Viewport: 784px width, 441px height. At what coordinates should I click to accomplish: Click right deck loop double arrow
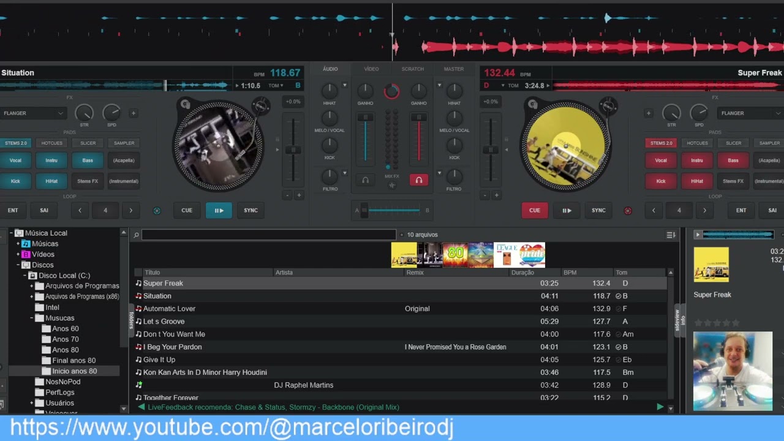click(x=704, y=210)
